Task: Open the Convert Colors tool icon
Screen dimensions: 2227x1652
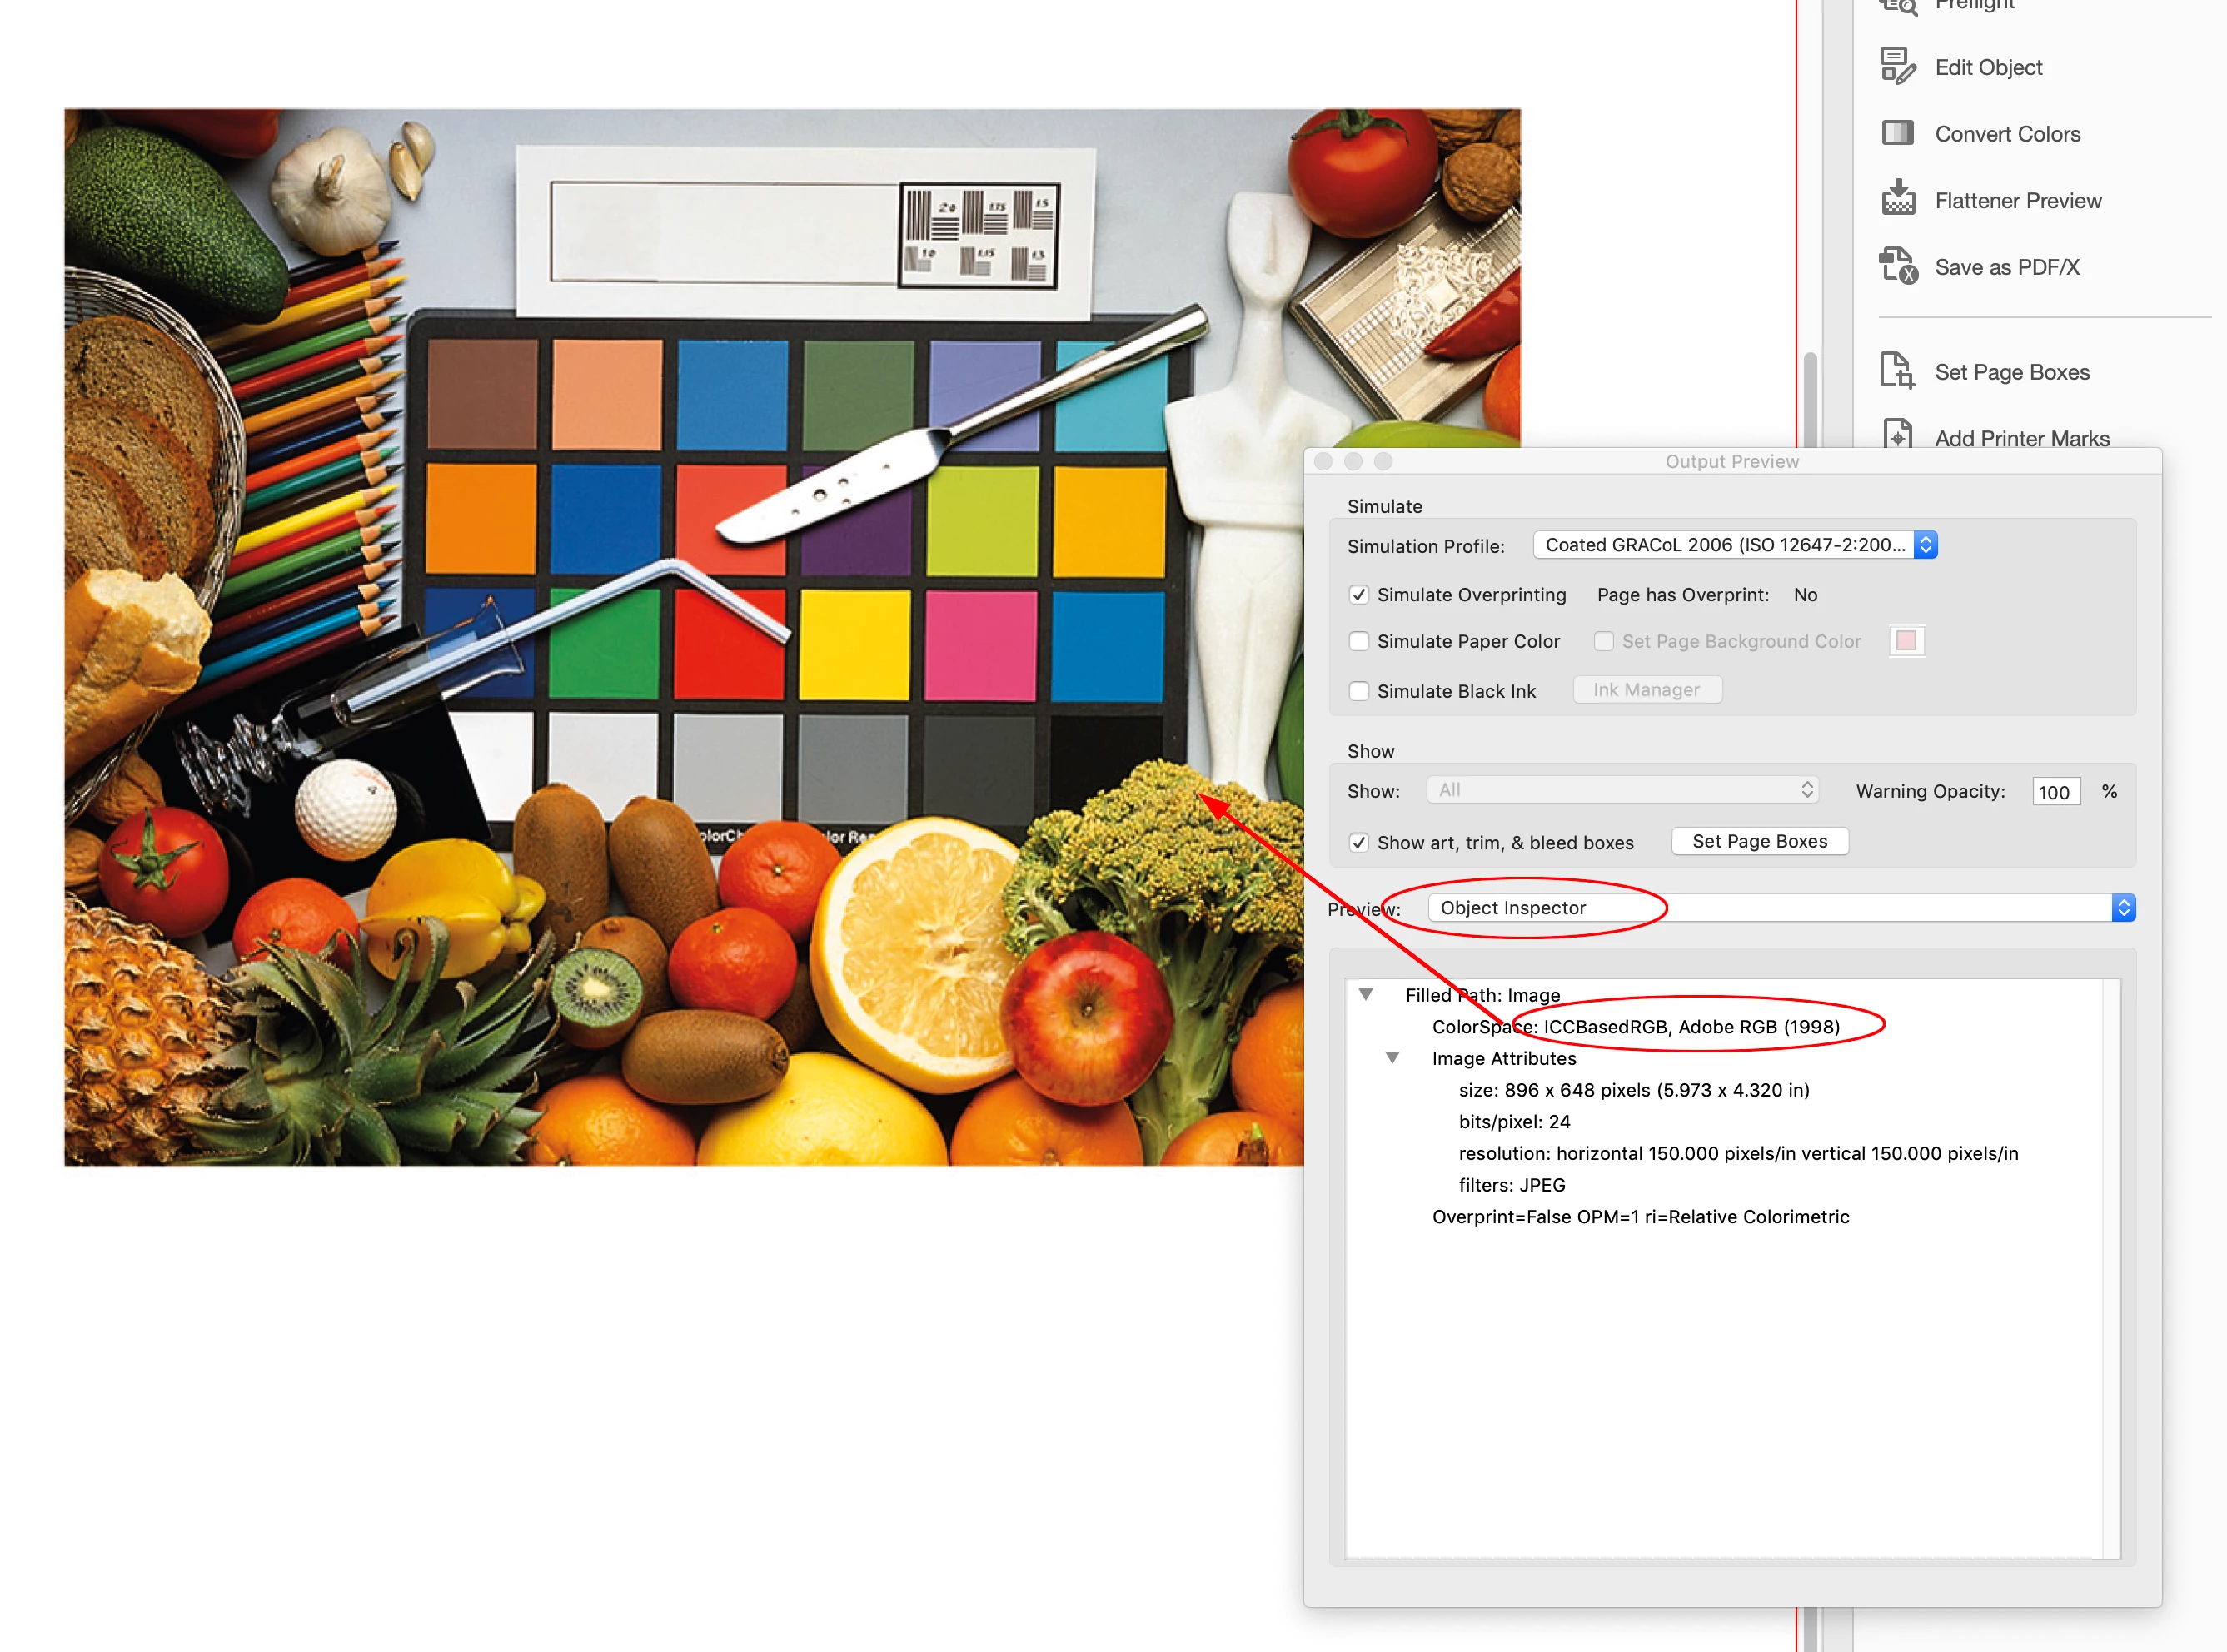Action: coord(1897,133)
